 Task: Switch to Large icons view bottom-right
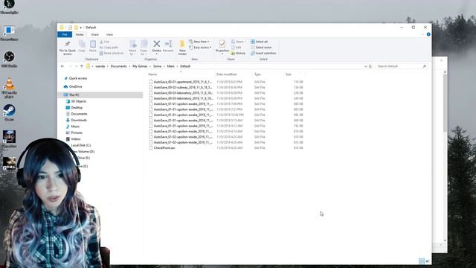pyautogui.click(x=428, y=261)
